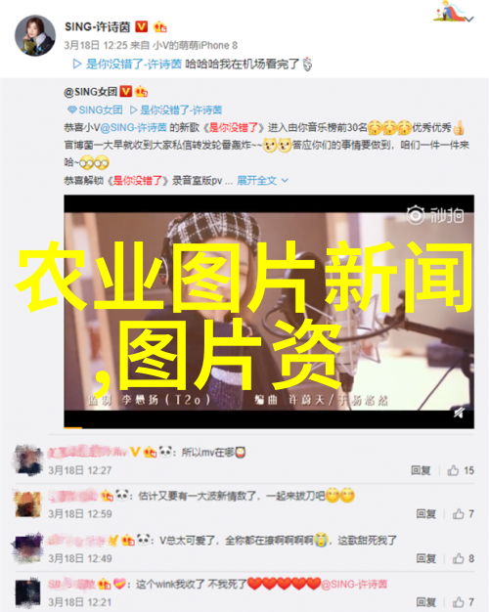Click the SING女团 super topic diamond tag
Image resolution: width=489 pixels, height=612 pixels.
(x=95, y=110)
